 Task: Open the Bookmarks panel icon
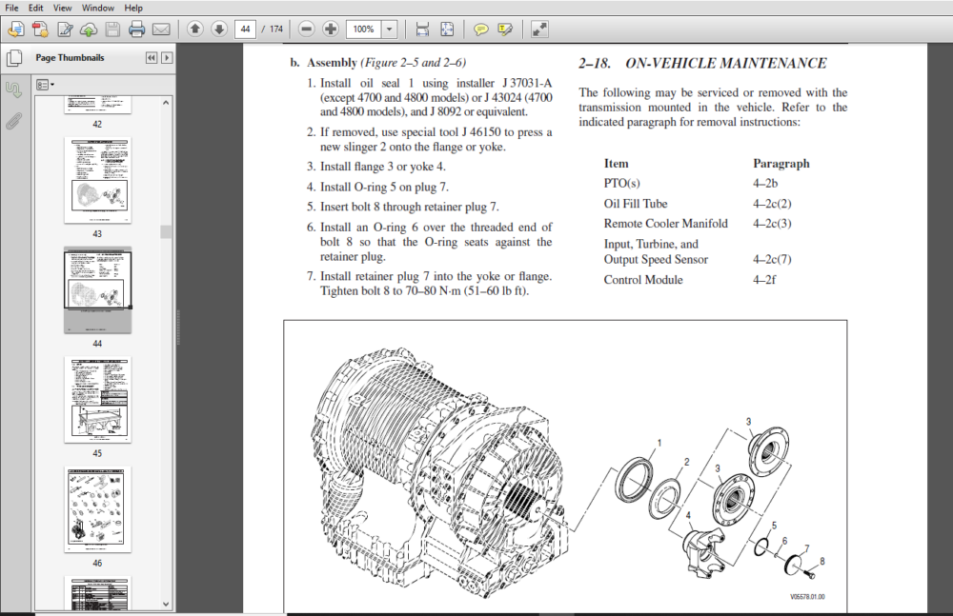(14, 89)
